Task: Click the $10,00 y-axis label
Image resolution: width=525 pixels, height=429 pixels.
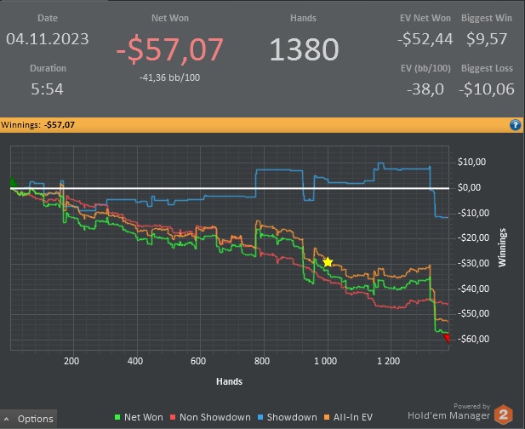Action: [471, 162]
